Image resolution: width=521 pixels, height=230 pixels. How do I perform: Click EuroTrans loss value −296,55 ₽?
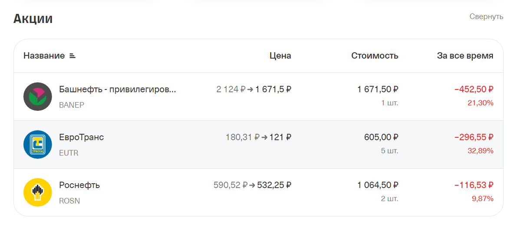pyautogui.click(x=474, y=137)
